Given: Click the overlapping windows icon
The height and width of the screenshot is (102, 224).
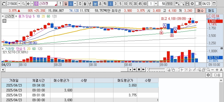Looking at the screenshot, I should (173, 70).
